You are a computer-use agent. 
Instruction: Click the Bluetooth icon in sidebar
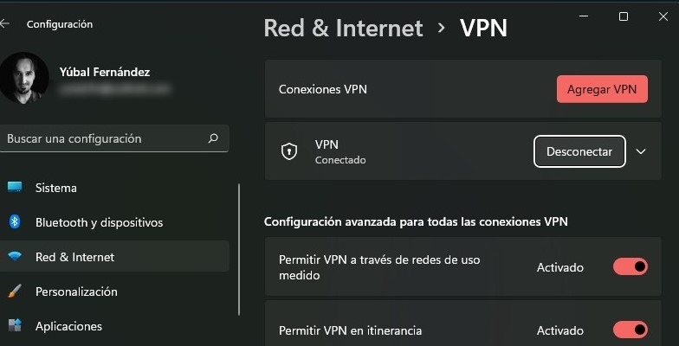[x=15, y=221]
